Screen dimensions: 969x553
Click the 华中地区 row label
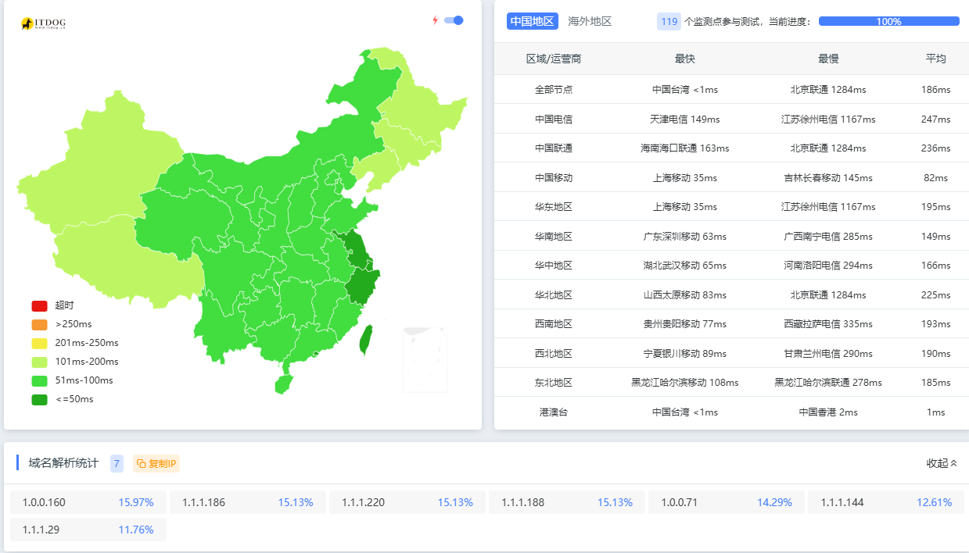click(x=554, y=266)
